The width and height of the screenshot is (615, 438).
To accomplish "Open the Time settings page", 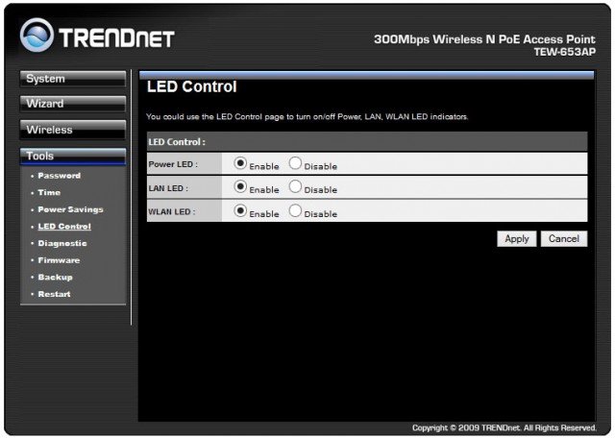I will pyautogui.click(x=48, y=193).
